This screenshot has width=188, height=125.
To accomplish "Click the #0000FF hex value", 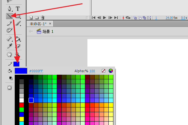I will tap(36, 71).
